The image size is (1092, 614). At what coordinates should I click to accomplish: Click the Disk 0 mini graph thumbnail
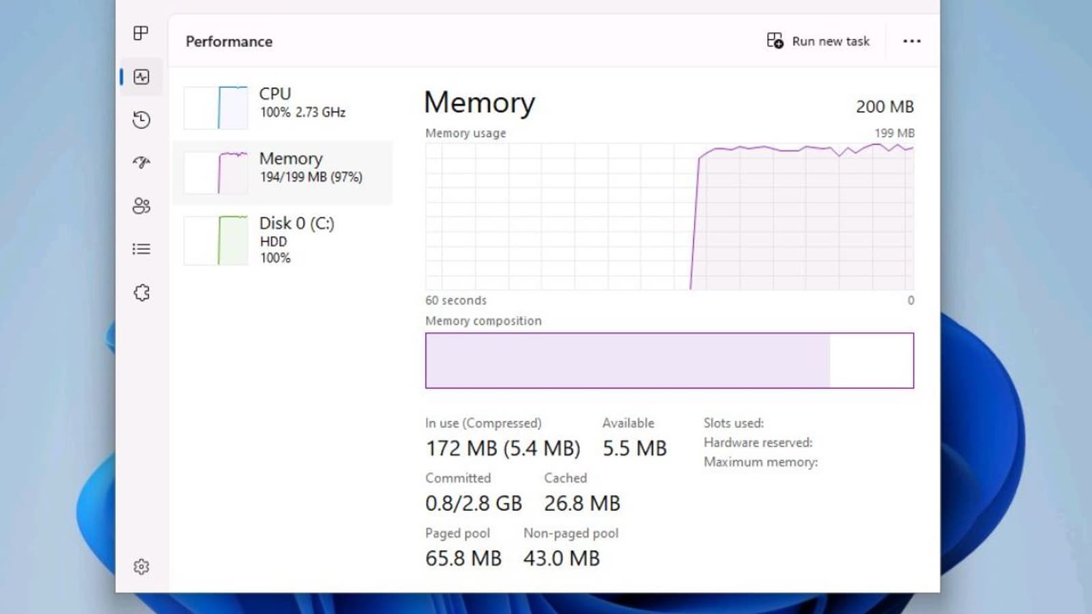click(x=216, y=240)
